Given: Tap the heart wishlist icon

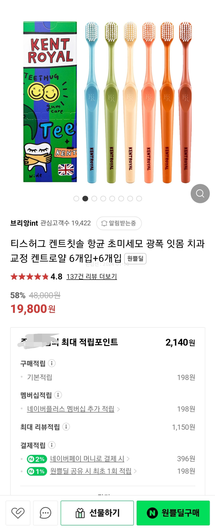Looking at the screenshot, I should pyautogui.click(x=18, y=513).
